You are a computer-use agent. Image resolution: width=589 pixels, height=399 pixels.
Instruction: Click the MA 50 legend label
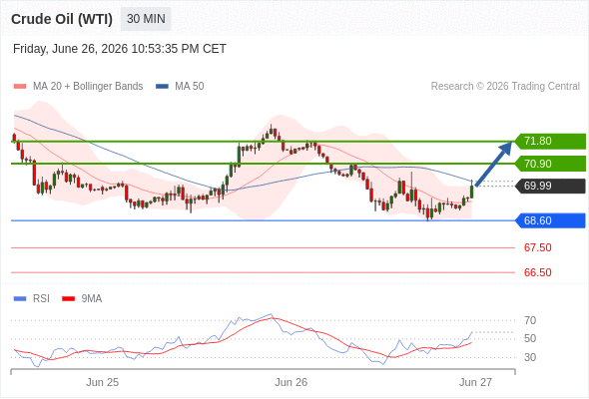[x=190, y=87]
